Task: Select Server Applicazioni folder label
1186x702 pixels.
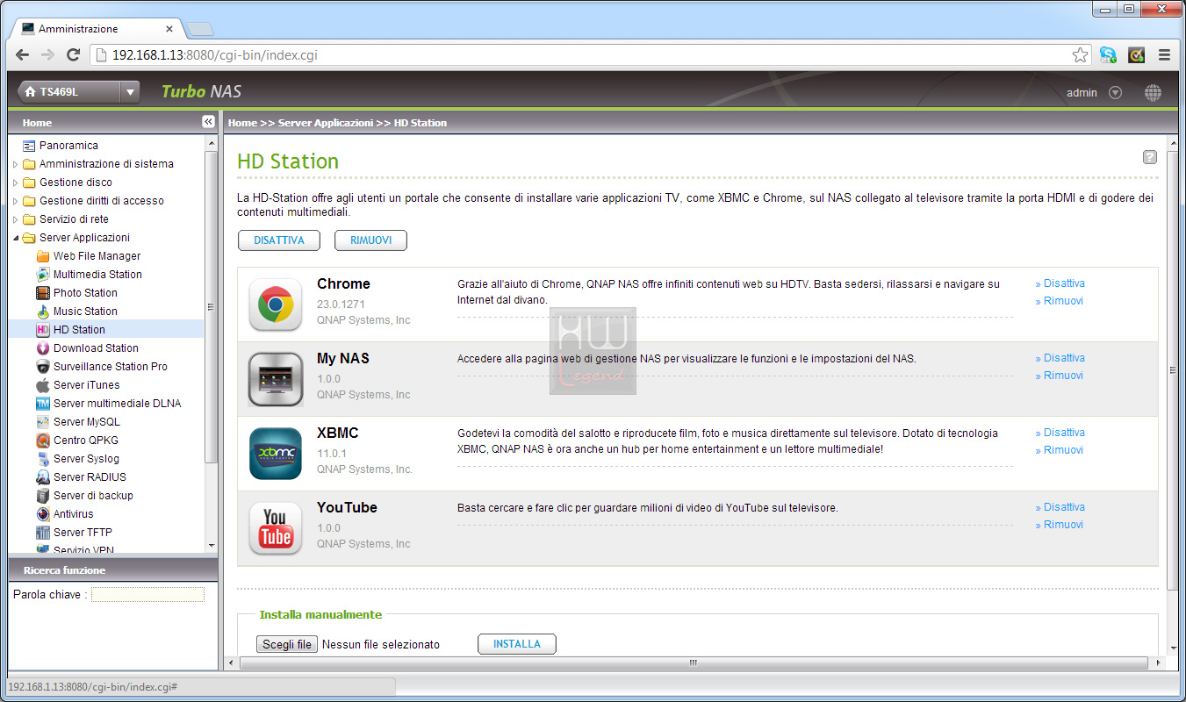Action: point(84,238)
